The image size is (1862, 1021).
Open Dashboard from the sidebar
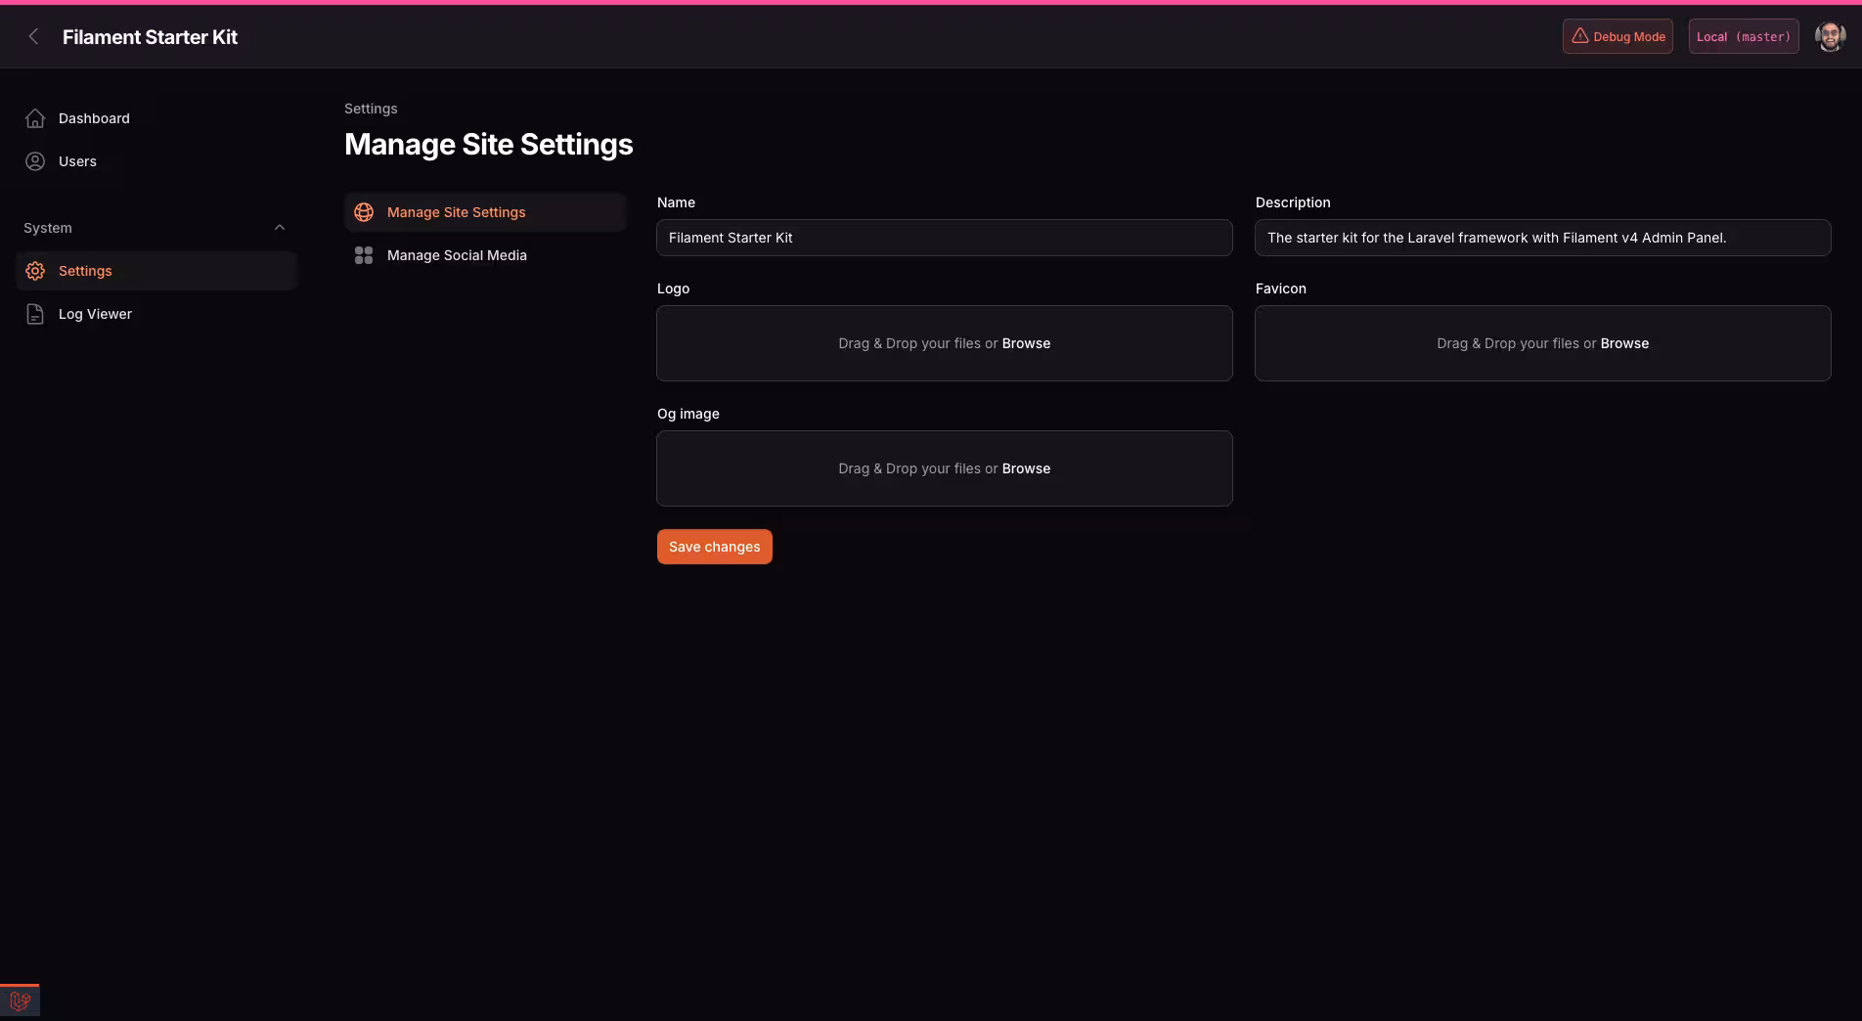[x=156, y=118]
